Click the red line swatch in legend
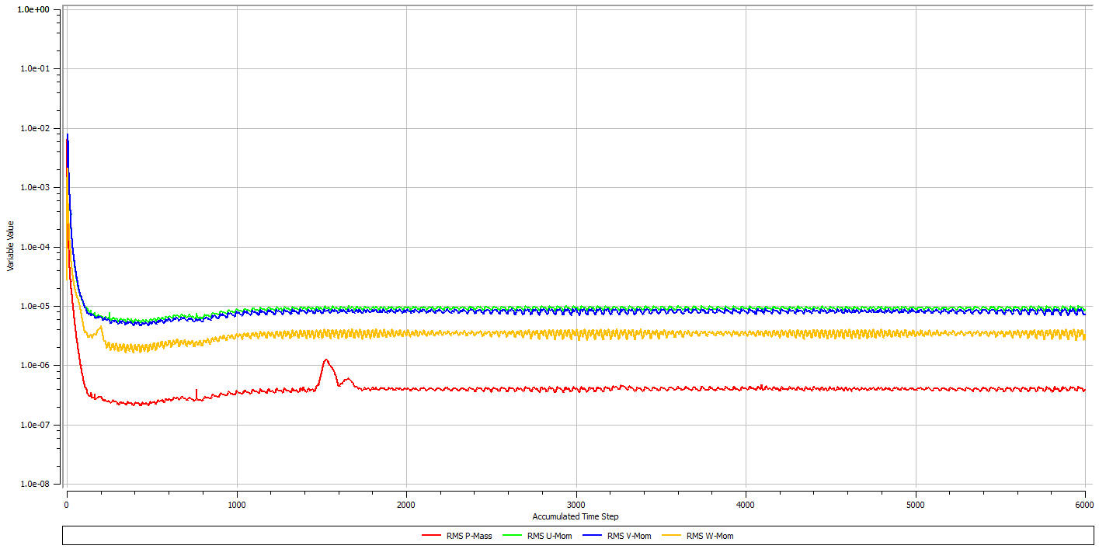Screen dimensions: 1099x549 pyautogui.click(x=433, y=536)
